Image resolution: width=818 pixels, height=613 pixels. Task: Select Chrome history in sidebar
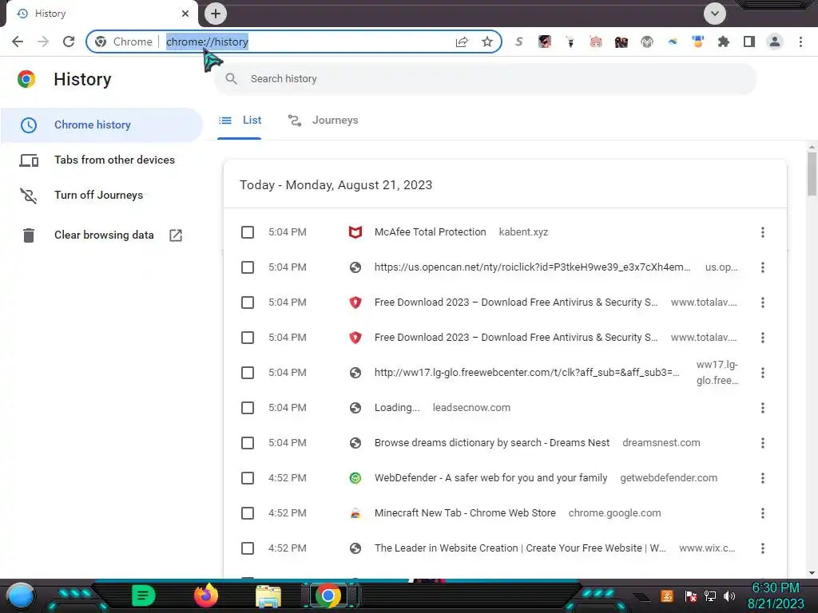[x=101, y=125]
